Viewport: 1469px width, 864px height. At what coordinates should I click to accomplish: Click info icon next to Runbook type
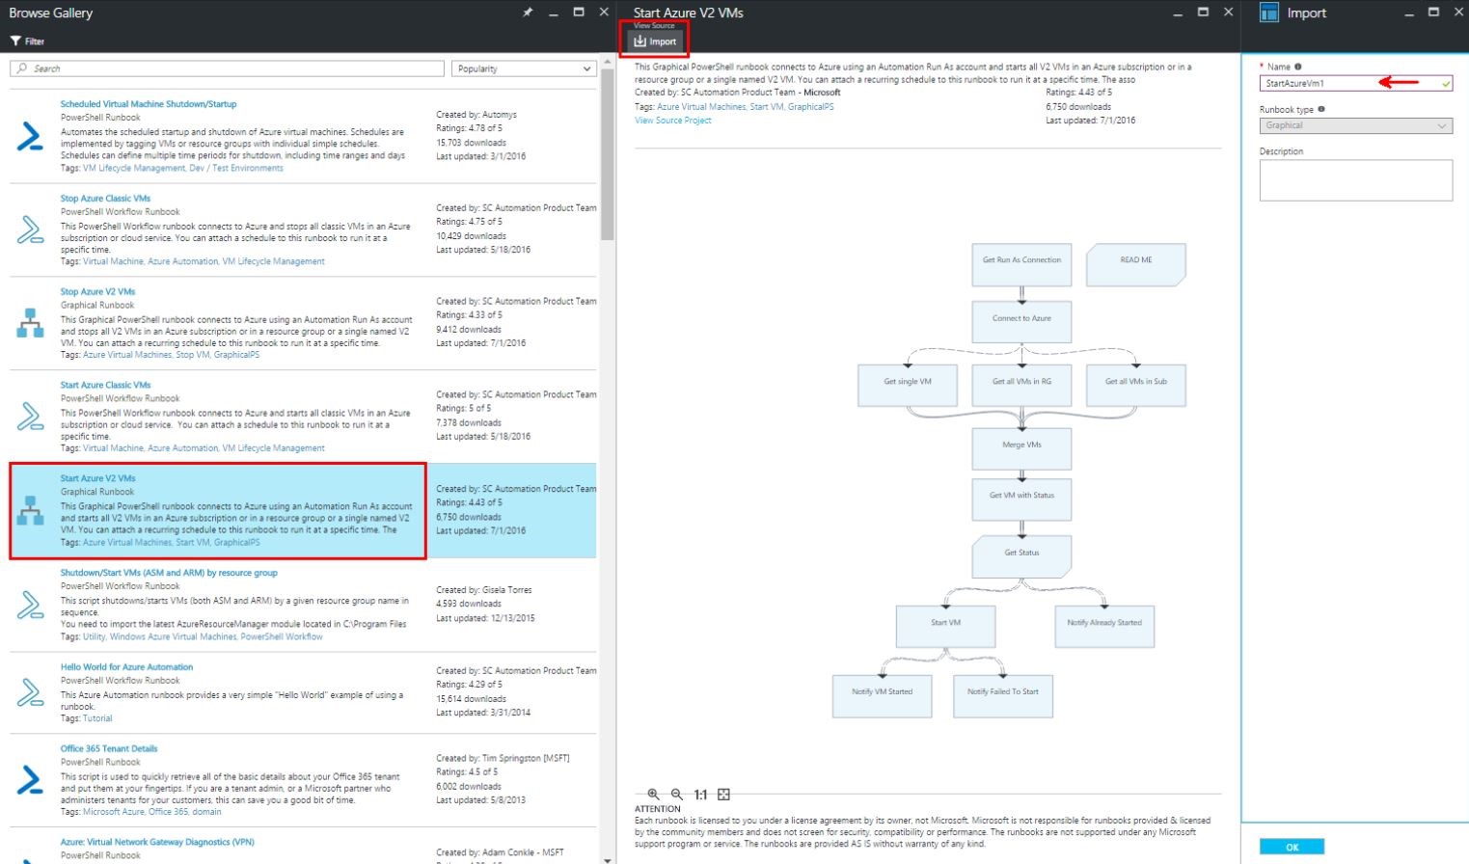click(1321, 109)
